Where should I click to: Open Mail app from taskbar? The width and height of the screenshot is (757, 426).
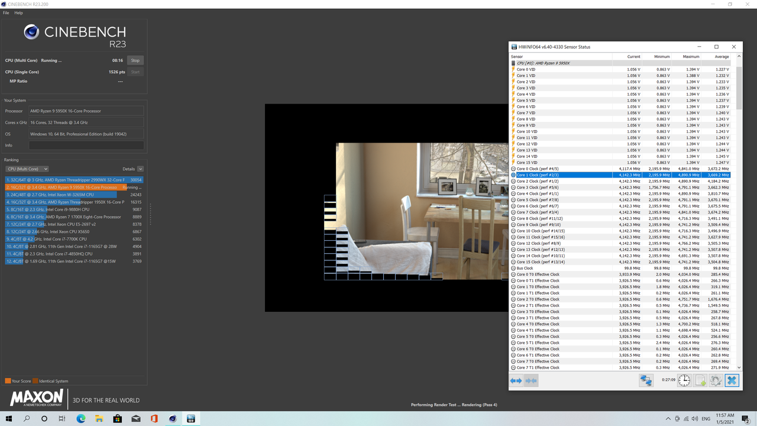(x=136, y=418)
